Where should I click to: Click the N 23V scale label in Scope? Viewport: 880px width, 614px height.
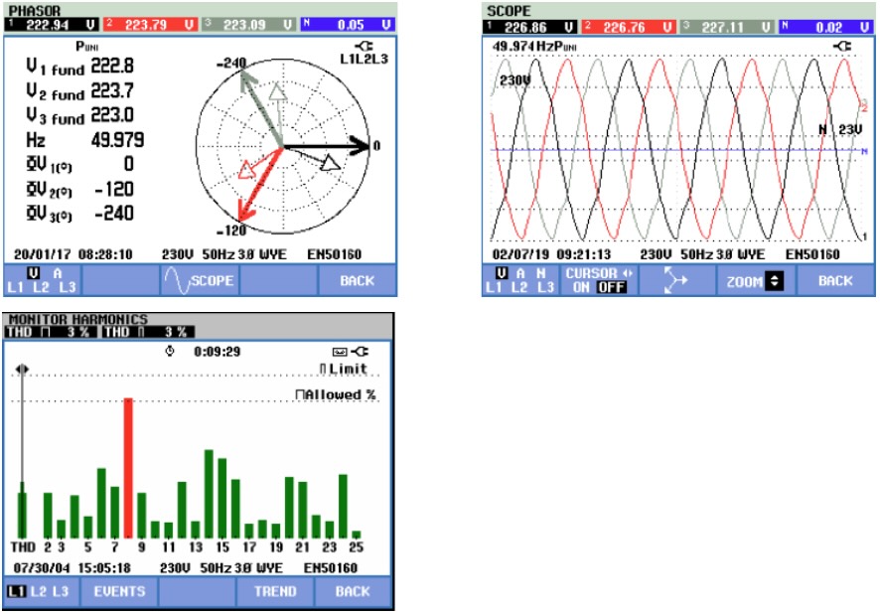pyautogui.click(x=839, y=129)
